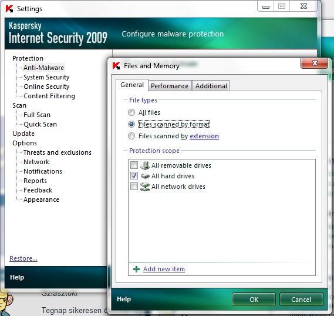Open System Security settings
The image size is (334, 316).
[x=46, y=77]
